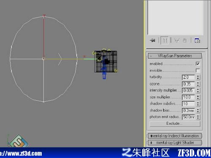
Task: Uncheck the enabled checkbox
Action: (197, 64)
